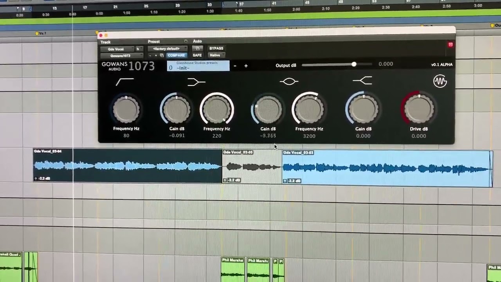The image size is (501, 282).
Task: Toggle automation SAFE button
Action: click(197, 56)
